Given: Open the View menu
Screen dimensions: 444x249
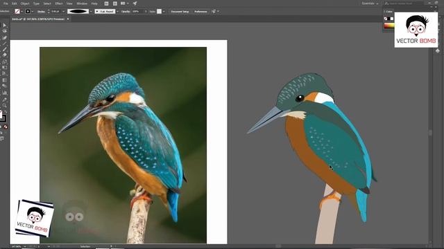Looking at the screenshot, I should [x=69, y=3].
